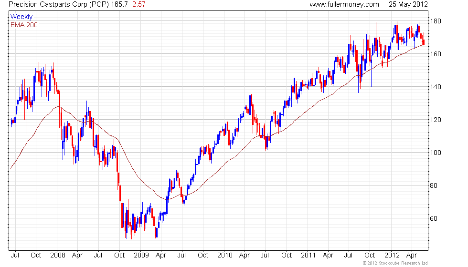Click the 2011 year label on the time axis

(x=308, y=256)
